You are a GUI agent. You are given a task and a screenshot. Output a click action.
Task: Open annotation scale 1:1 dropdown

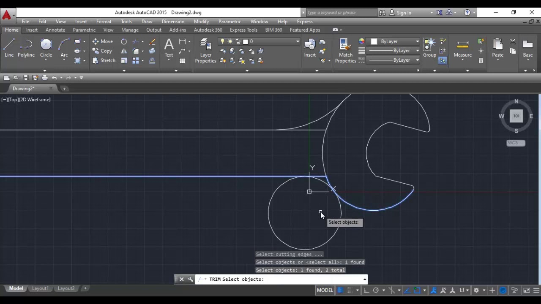(464, 290)
